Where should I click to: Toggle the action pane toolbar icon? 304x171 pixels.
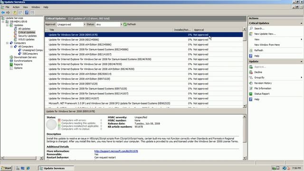[32, 13]
